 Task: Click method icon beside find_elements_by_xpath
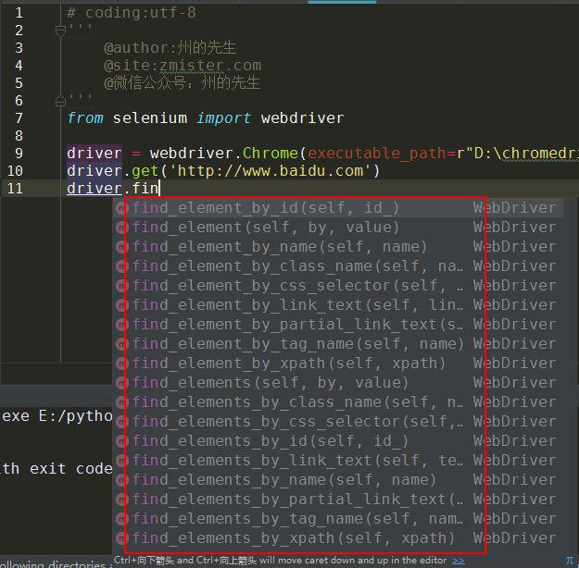click(x=121, y=538)
